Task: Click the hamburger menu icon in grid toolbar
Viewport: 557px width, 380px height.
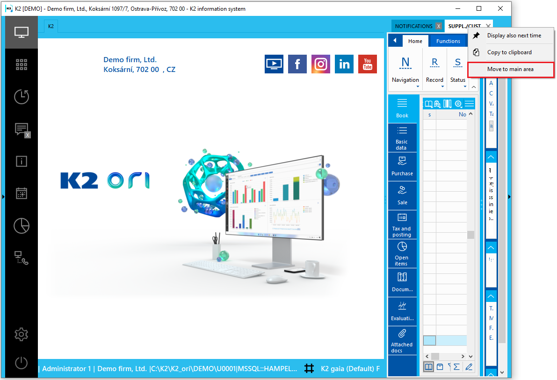Action: 469,104
